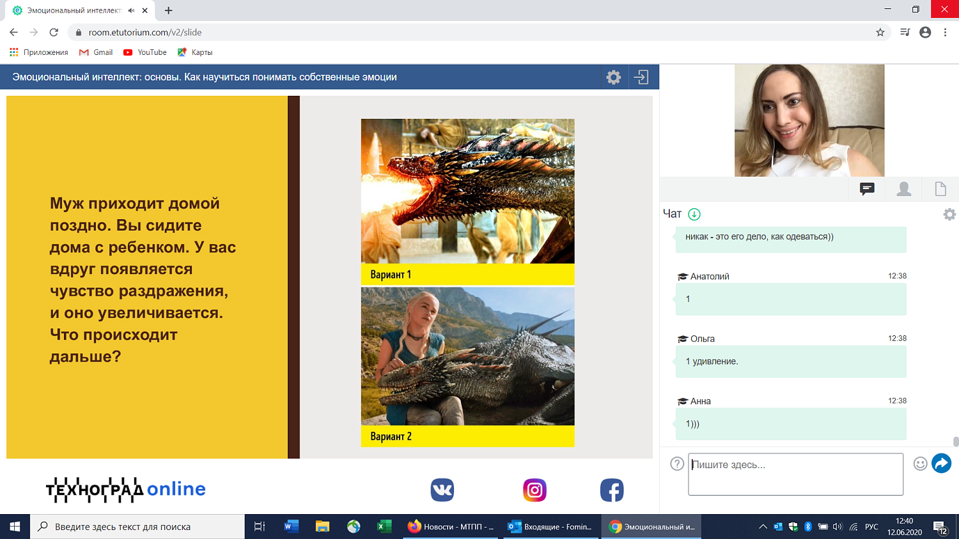Click the exit room icon
This screenshot has width=959, height=539.
coord(641,77)
